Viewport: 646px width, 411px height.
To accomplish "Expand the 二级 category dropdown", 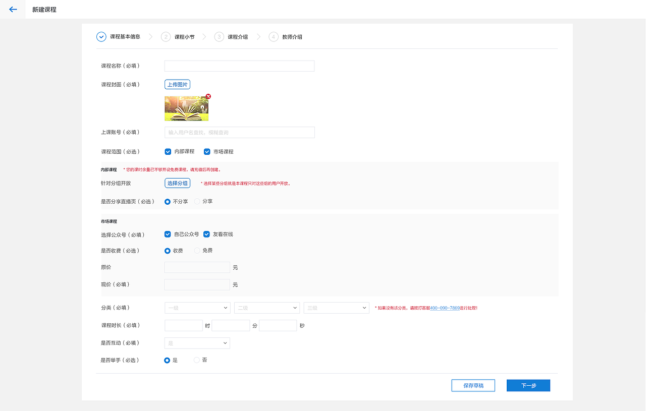I will coord(266,308).
